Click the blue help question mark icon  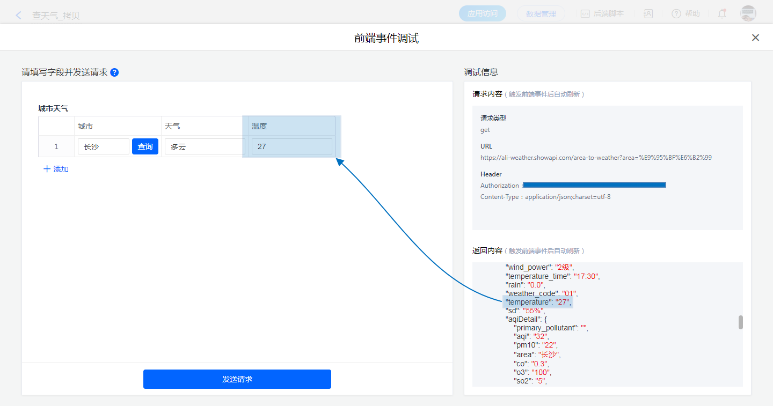tap(114, 72)
